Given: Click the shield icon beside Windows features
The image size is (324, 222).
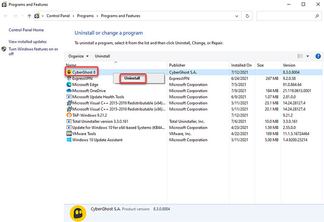Looking at the screenshot, I should [4, 49].
